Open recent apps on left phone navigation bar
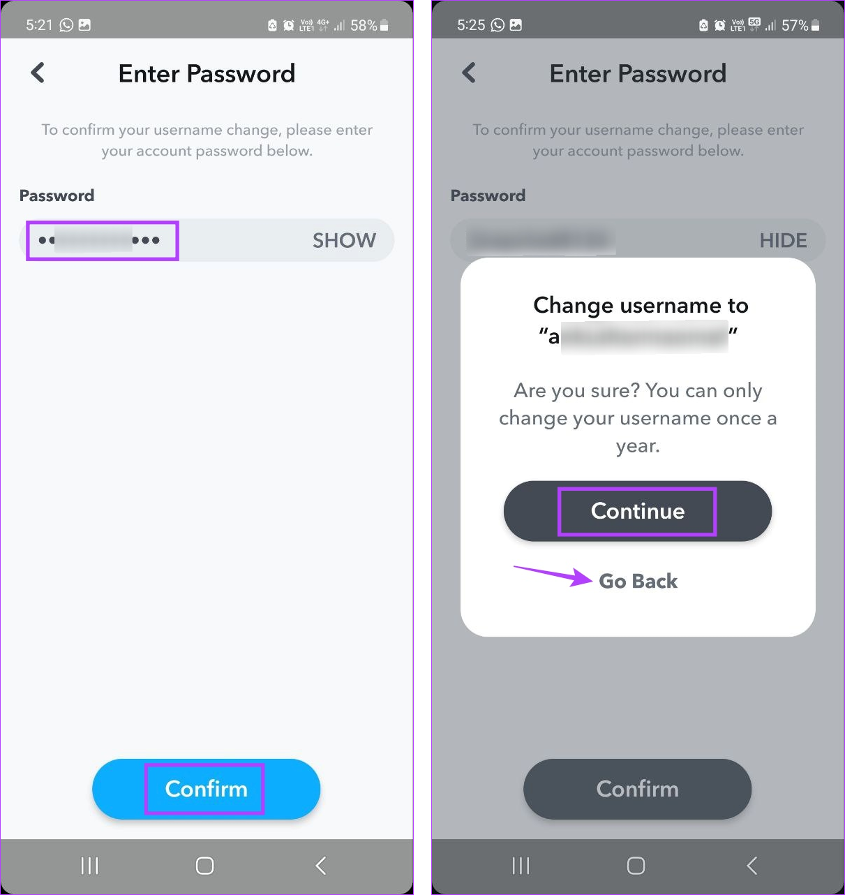Viewport: 845px width, 895px height. pyautogui.click(x=89, y=866)
